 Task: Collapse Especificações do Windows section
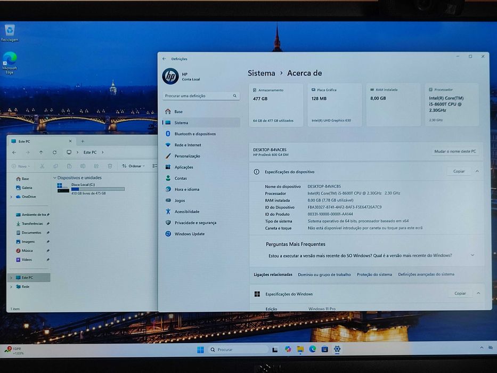click(x=478, y=294)
